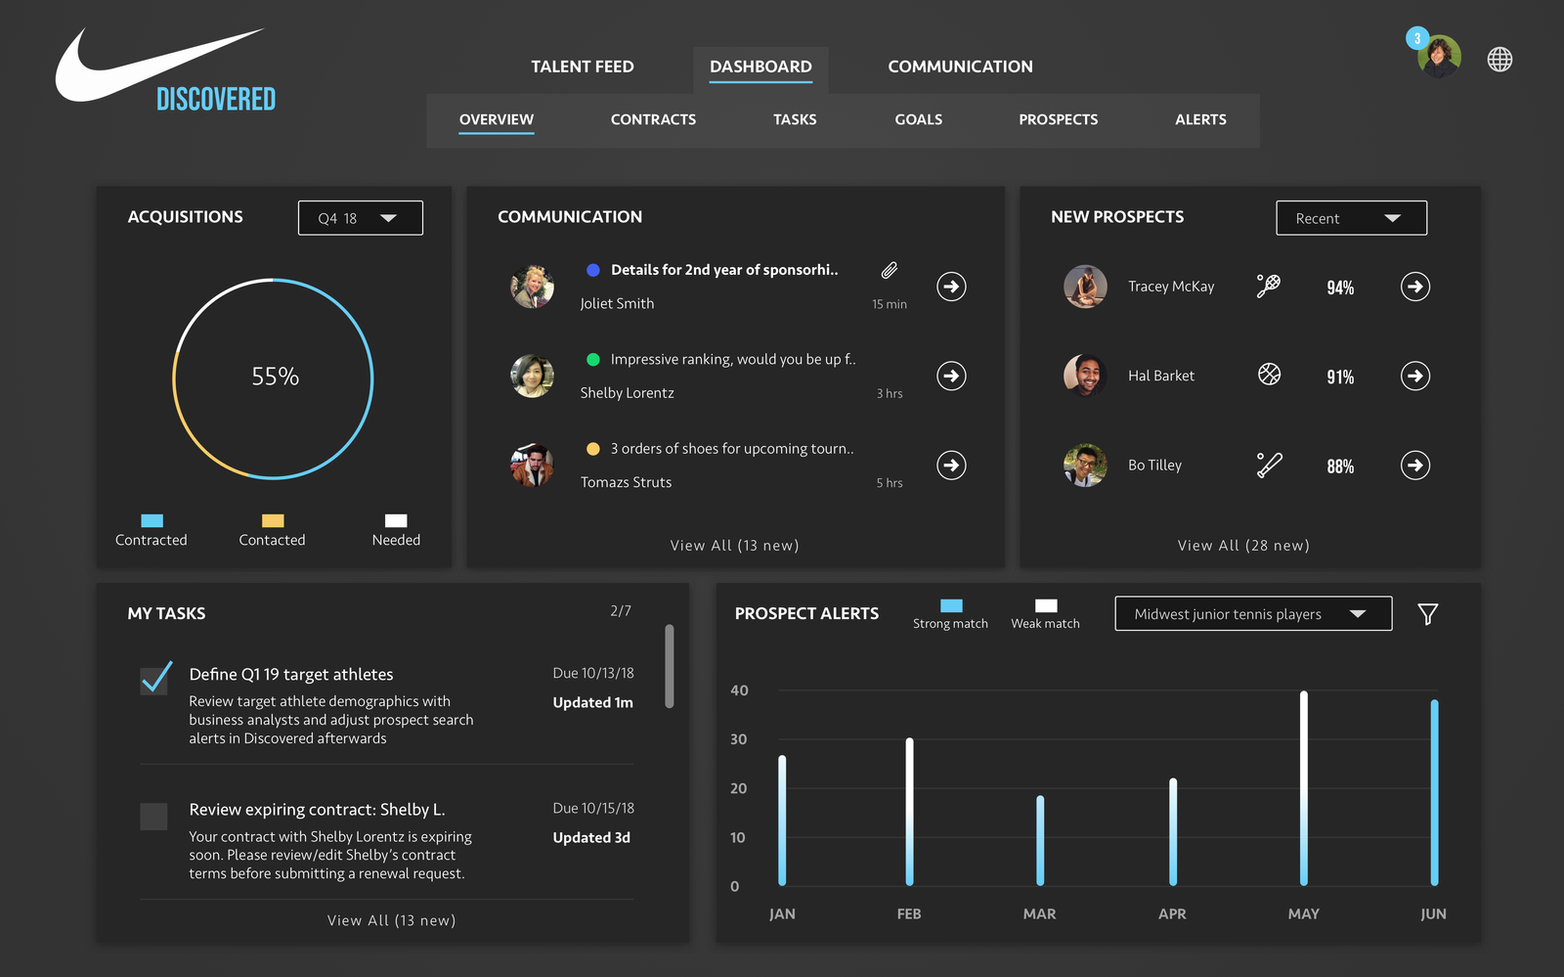
Task: Click the tennis racket icon for Tracey McKay
Action: coord(1269,286)
